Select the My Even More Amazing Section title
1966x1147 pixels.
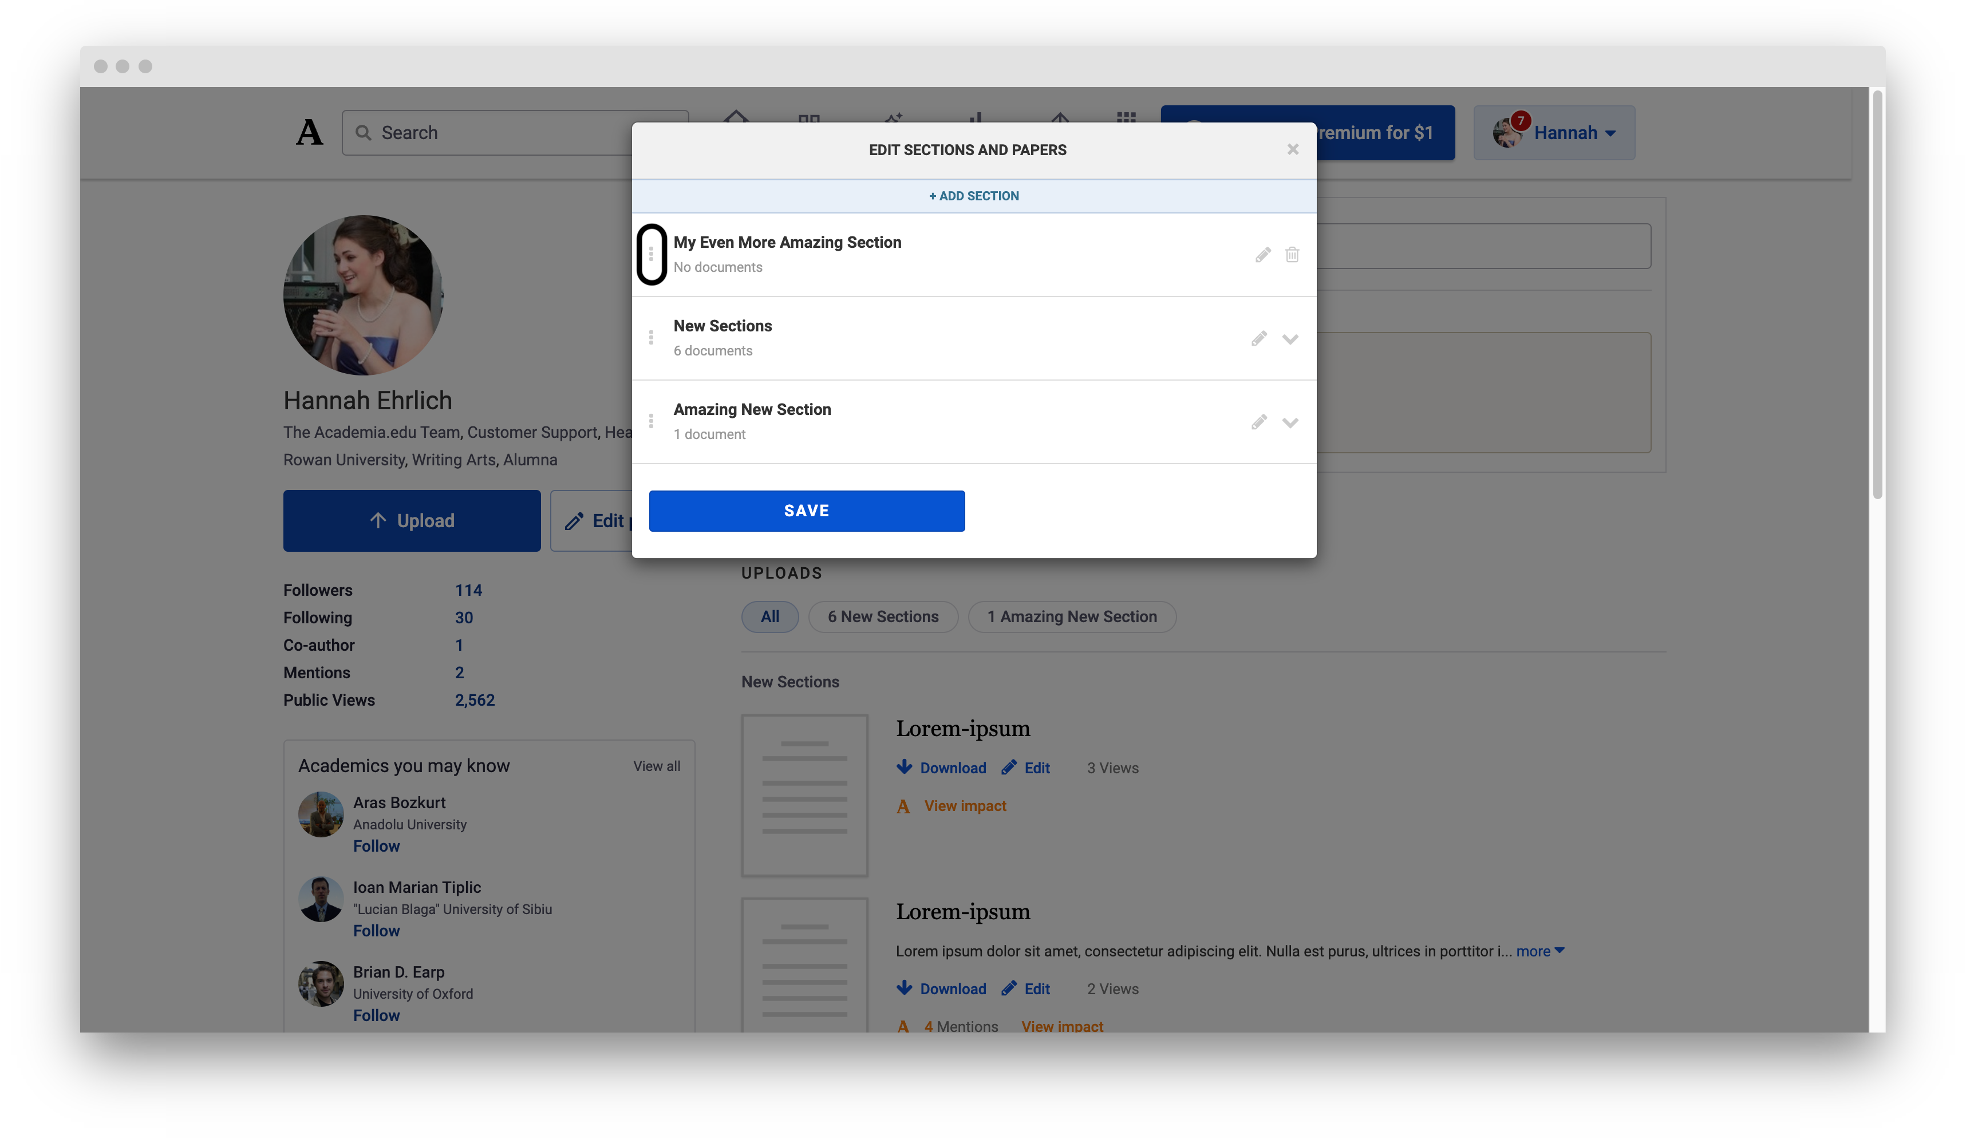[787, 243]
